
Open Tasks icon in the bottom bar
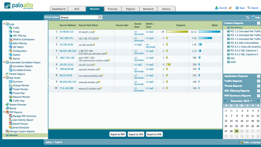point(240,142)
